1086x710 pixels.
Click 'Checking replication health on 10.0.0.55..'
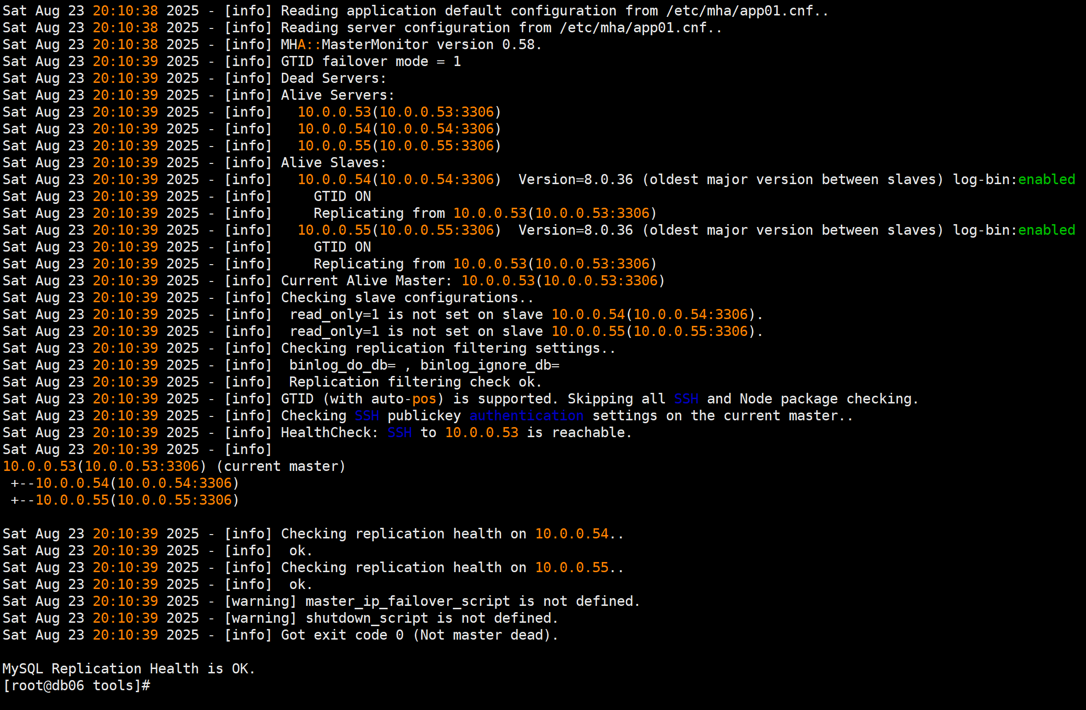click(452, 567)
